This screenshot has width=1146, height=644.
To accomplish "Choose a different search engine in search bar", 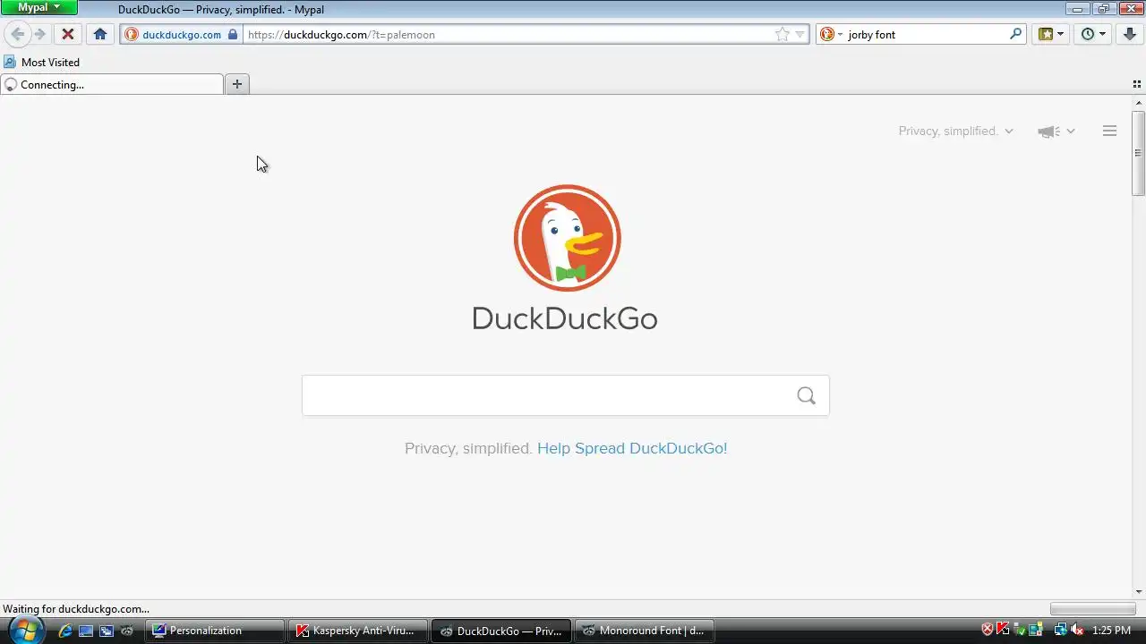I will click(x=832, y=34).
